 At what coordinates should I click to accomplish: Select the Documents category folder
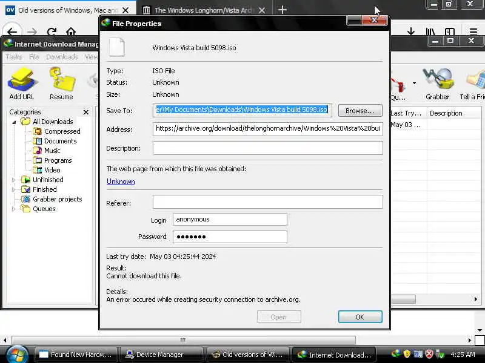click(60, 141)
